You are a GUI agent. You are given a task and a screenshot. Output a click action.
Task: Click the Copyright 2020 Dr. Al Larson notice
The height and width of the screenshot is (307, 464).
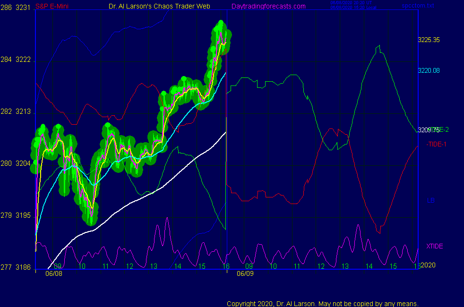[323, 304]
